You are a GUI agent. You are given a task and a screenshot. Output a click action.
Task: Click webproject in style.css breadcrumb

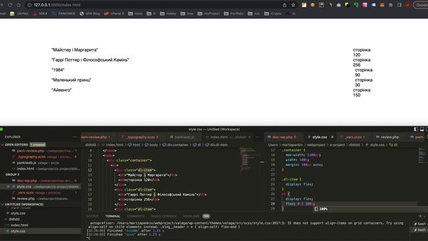pos(316,145)
